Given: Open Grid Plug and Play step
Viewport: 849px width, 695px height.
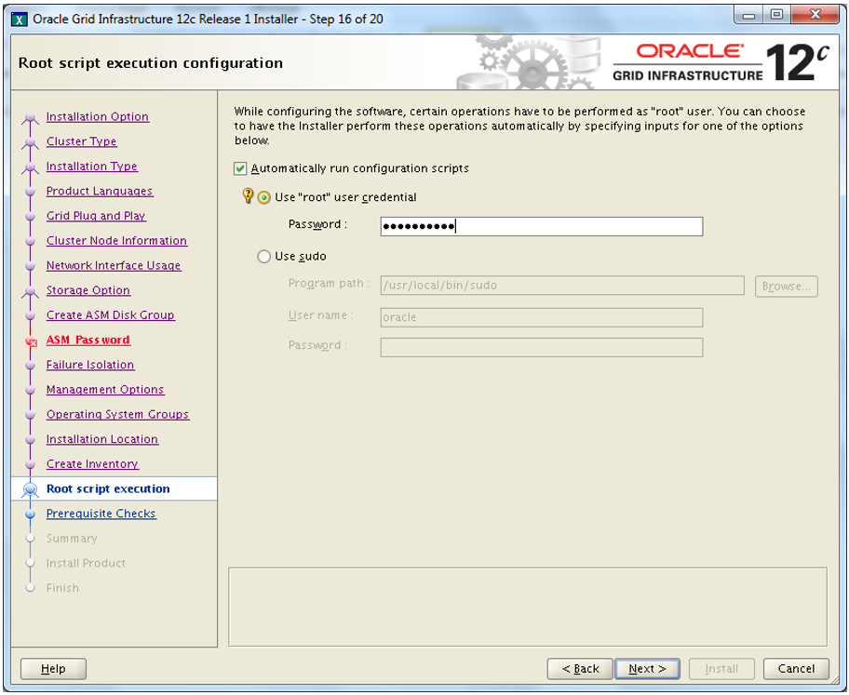Looking at the screenshot, I should click(x=96, y=216).
